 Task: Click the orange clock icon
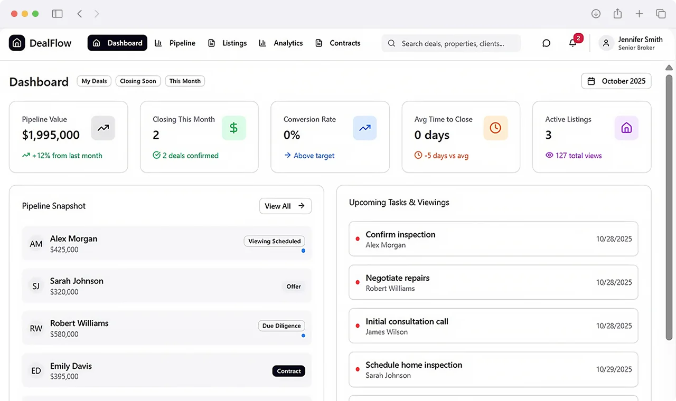[x=495, y=128]
